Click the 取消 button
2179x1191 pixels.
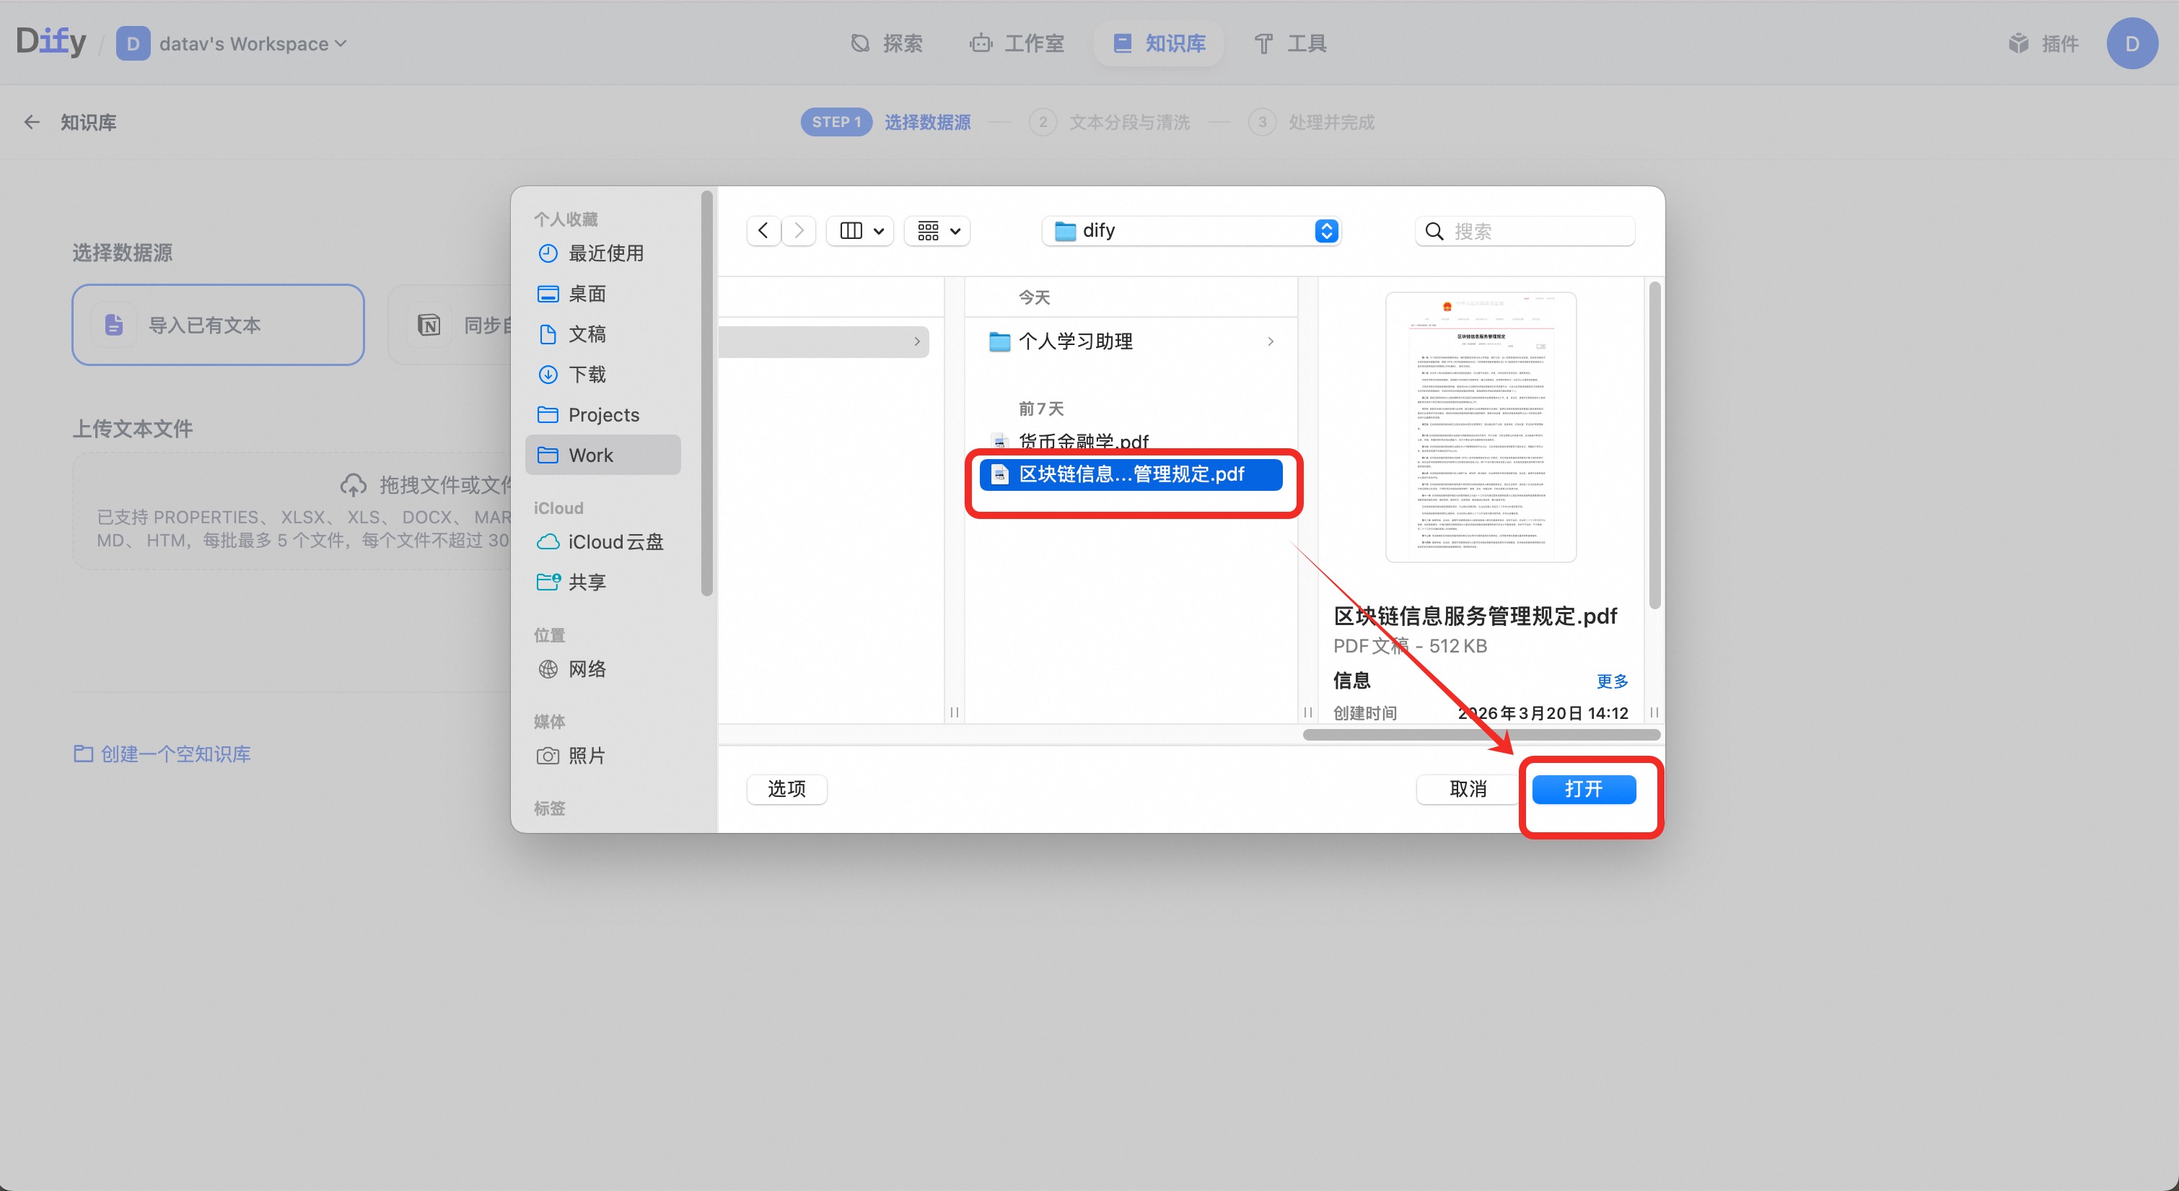1468,789
